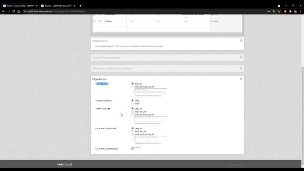Click the velocloud footer logo

[65, 164]
